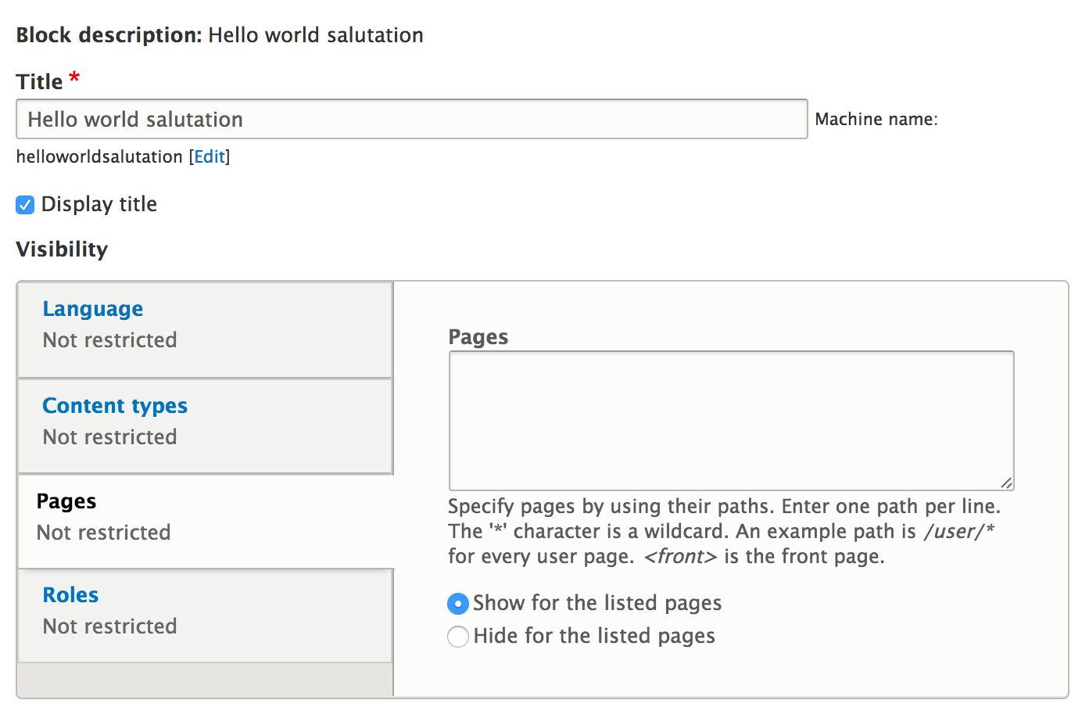Select the Pages vertical tab

(x=66, y=502)
